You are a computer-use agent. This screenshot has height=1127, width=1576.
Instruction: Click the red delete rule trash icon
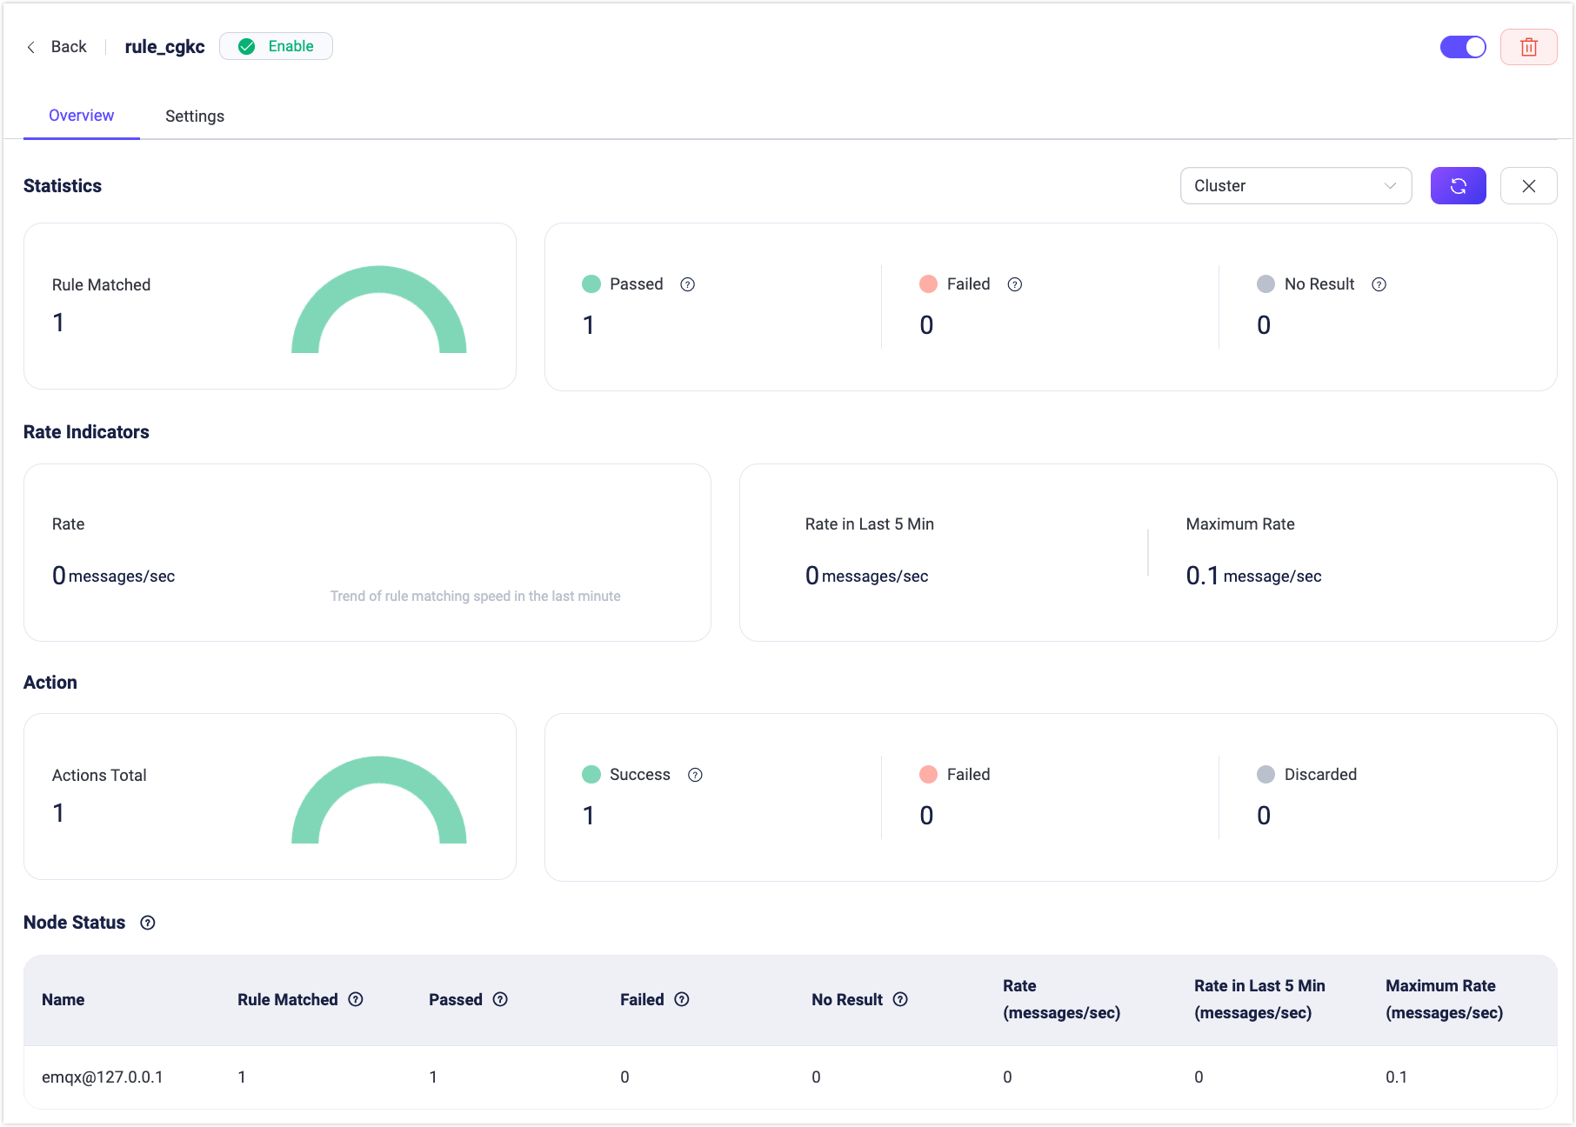pyautogui.click(x=1528, y=47)
